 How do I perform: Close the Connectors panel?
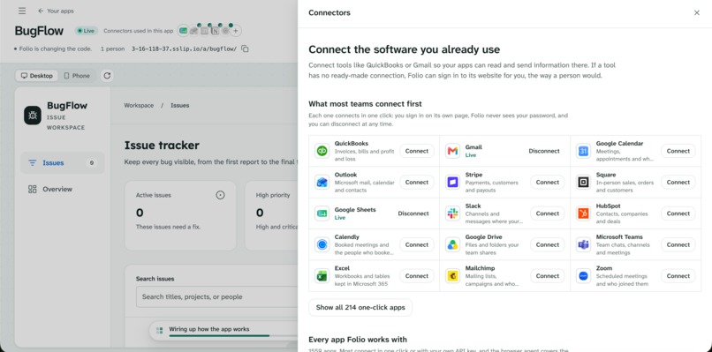tap(697, 12)
